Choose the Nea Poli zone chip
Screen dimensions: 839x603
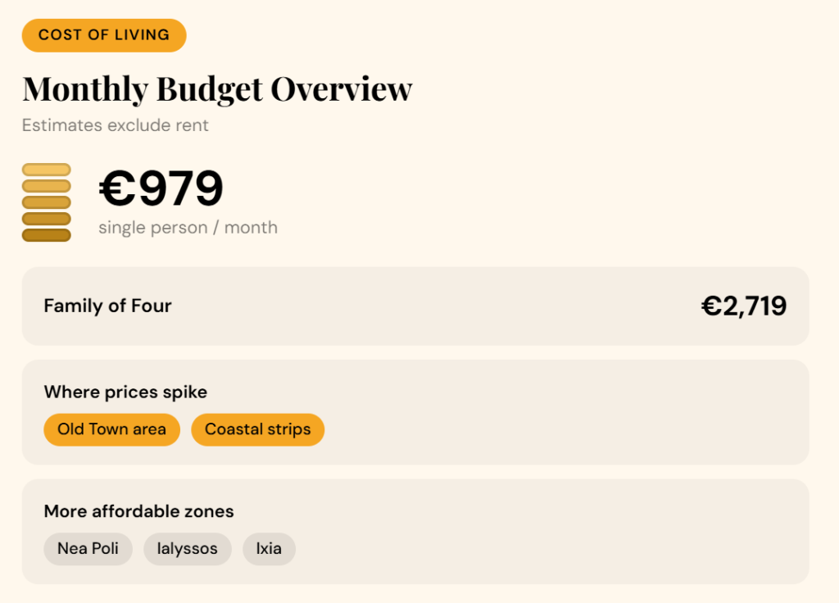tap(88, 549)
